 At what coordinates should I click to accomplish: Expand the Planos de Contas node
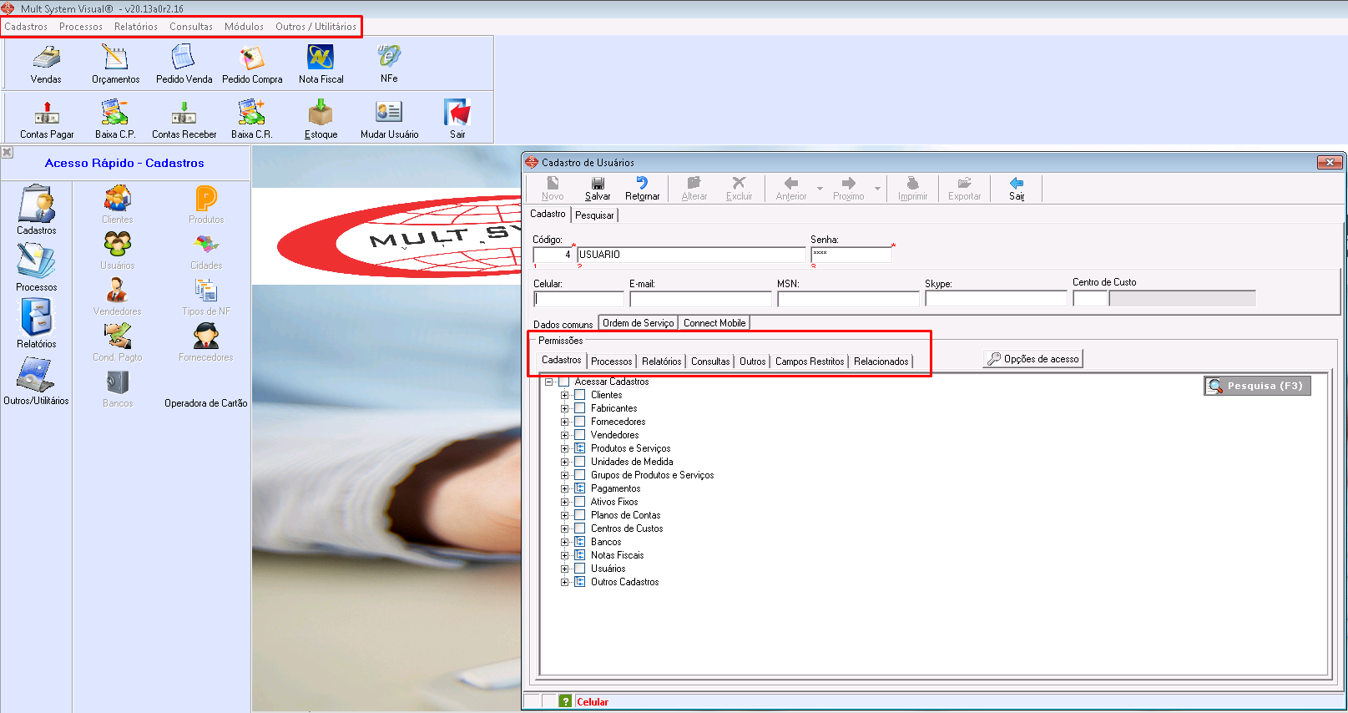[x=565, y=515]
